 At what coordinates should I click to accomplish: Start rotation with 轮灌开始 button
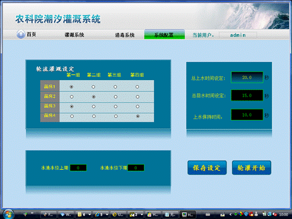(x=251, y=168)
